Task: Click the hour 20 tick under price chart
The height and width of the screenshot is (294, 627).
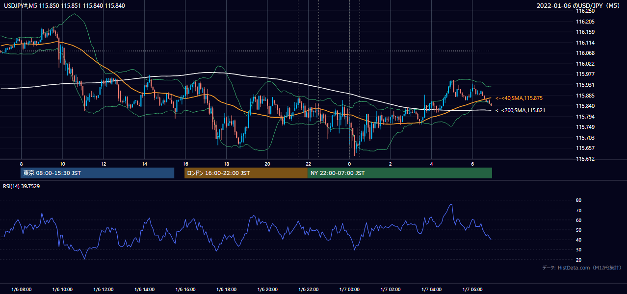Action: (267, 164)
